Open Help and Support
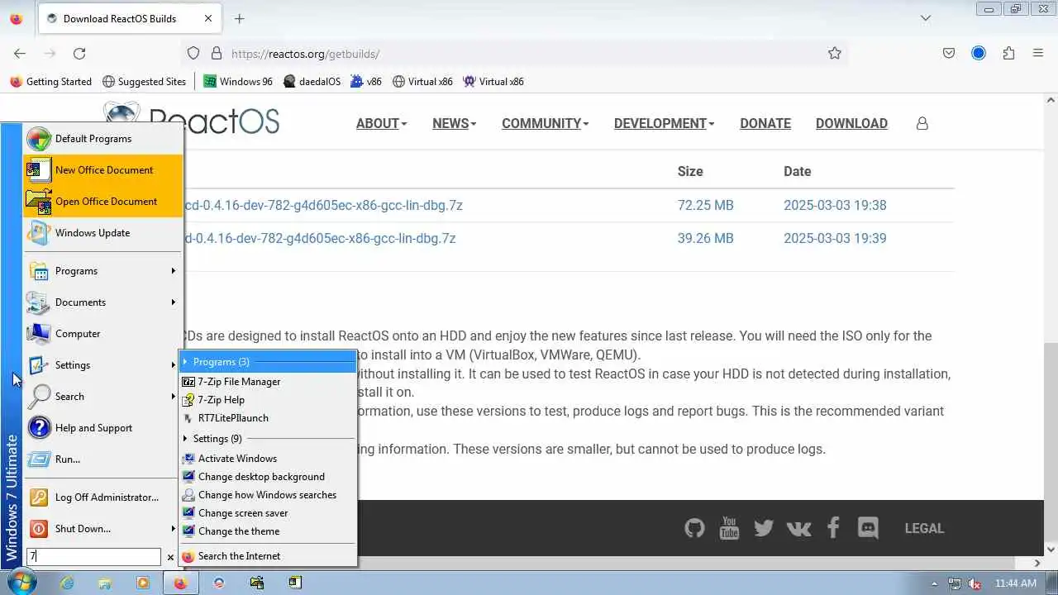Image resolution: width=1058 pixels, height=595 pixels. [102, 428]
